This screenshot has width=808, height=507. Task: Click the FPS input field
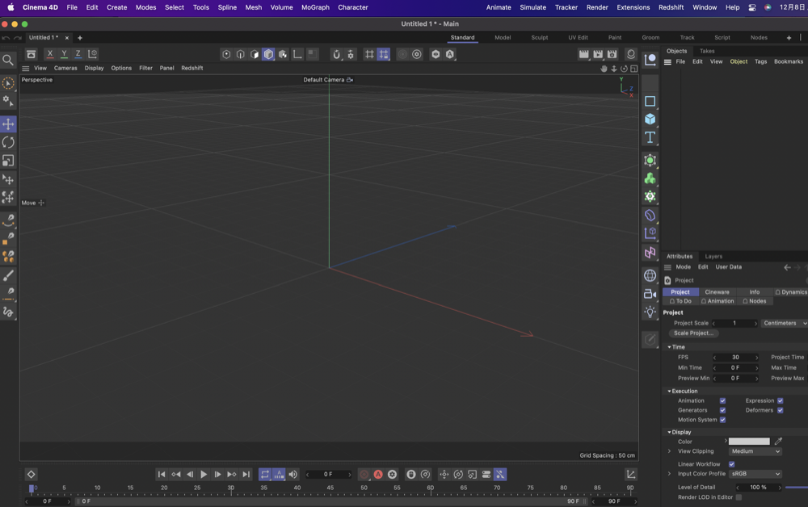[x=735, y=357]
